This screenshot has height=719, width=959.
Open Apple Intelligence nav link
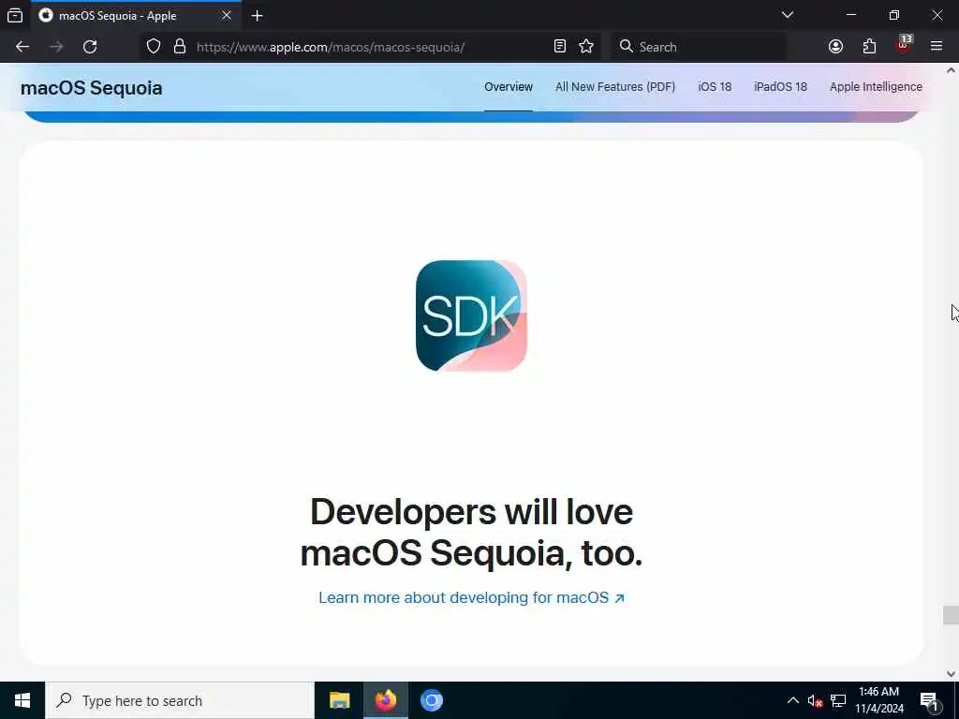tap(876, 87)
